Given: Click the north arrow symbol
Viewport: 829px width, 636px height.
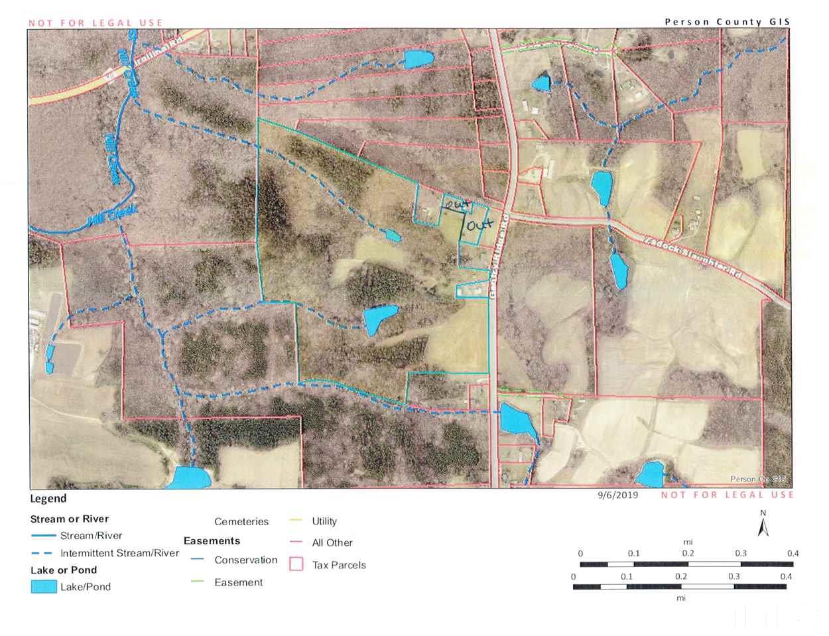Looking at the screenshot, I should point(763,527).
